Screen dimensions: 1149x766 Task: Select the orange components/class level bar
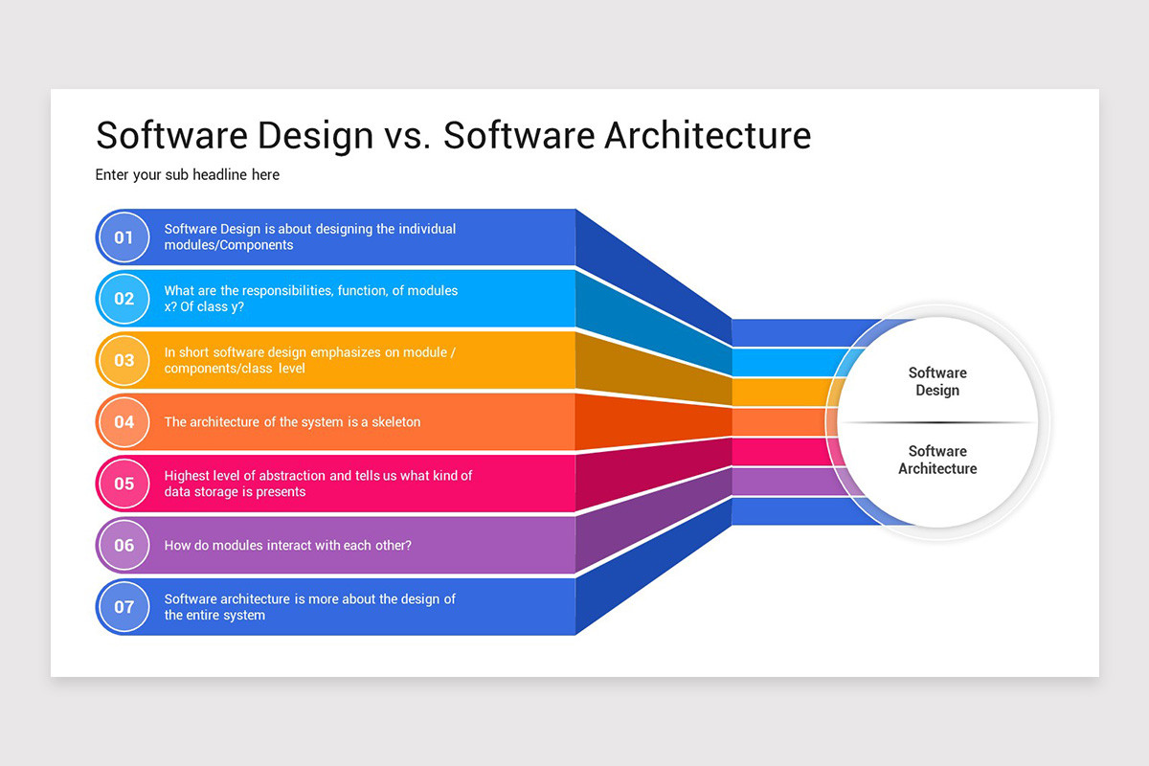364,360
